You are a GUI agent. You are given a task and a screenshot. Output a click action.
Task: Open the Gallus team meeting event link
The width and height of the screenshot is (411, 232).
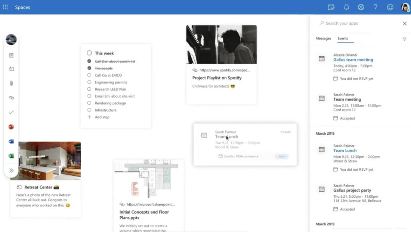pyautogui.click(x=353, y=60)
